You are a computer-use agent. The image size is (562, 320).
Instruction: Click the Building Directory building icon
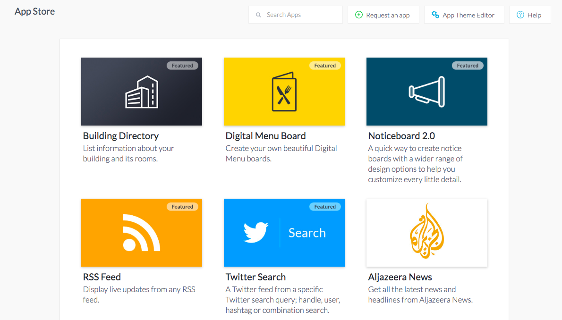coord(142,92)
